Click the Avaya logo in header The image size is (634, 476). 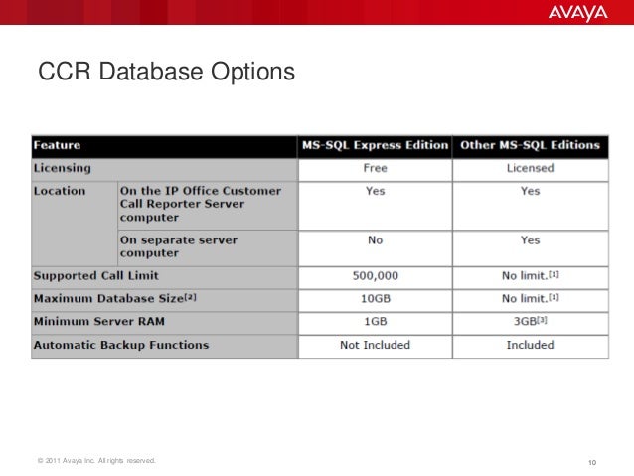pyautogui.click(x=577, y=13)
